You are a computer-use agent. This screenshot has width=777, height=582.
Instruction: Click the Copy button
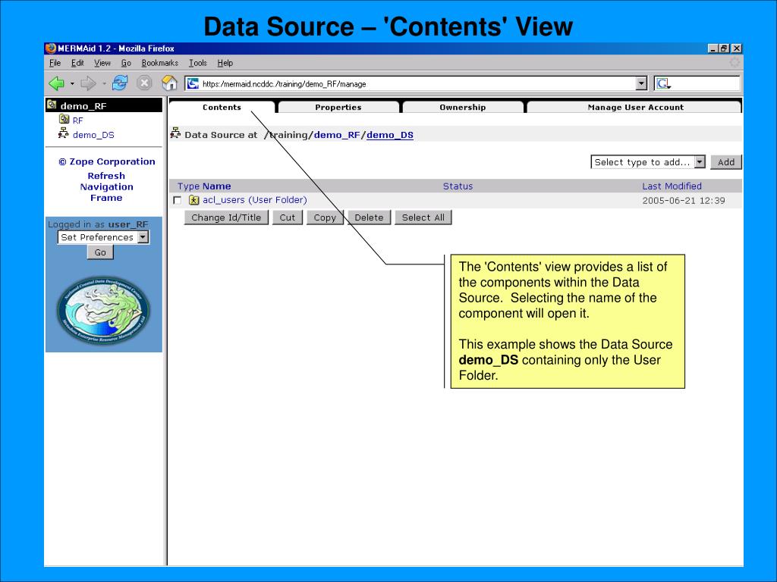pyautogui.click(x=325, y=217)
